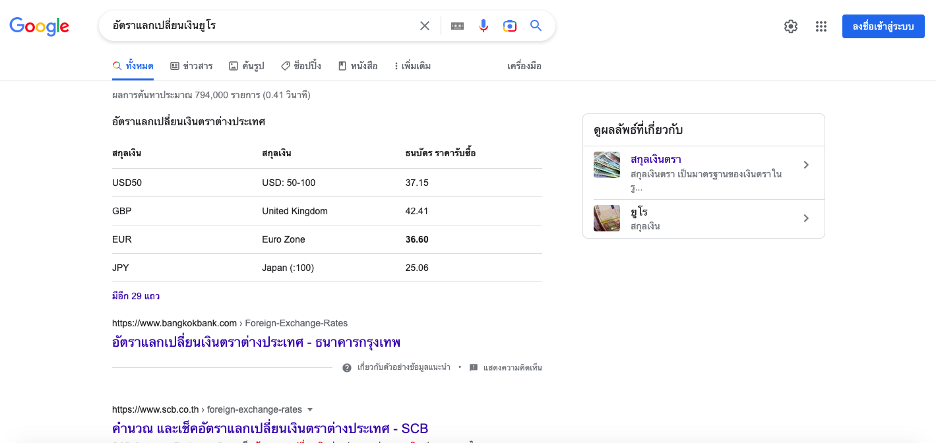
Task: Start voice search with microphone icon
Action: point(484,26)
